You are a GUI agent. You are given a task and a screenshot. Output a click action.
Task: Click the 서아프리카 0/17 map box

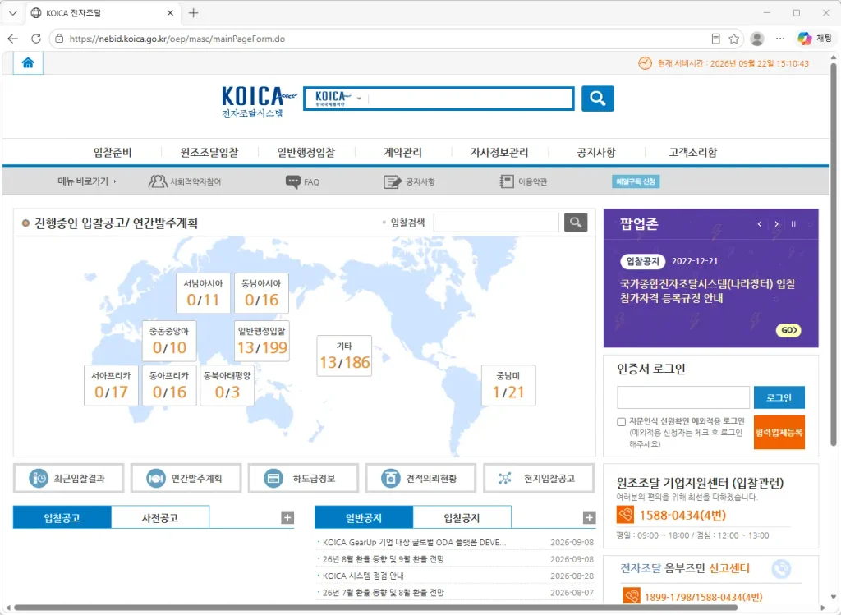(111, 386)
